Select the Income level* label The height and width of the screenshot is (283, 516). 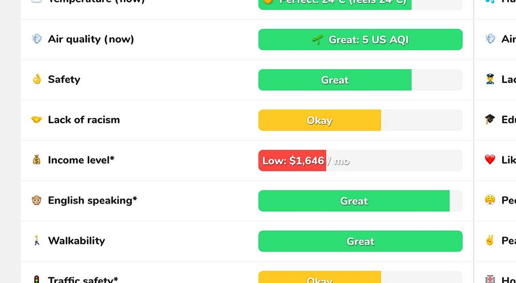82,160
